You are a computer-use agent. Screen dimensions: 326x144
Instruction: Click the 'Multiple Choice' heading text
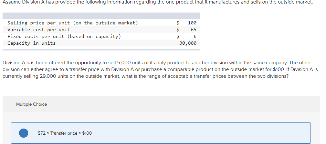coord(32,104)
